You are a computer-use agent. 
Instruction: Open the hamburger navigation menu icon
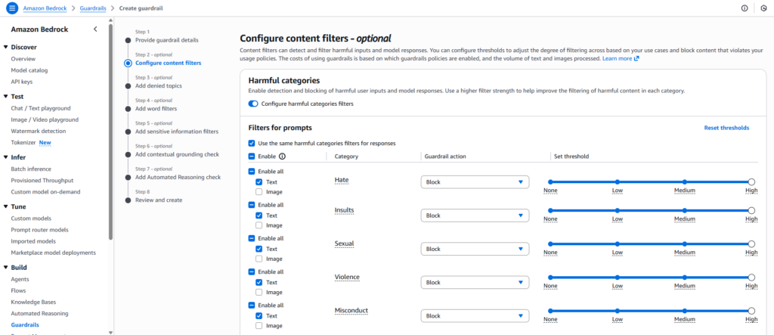point(11,8)
